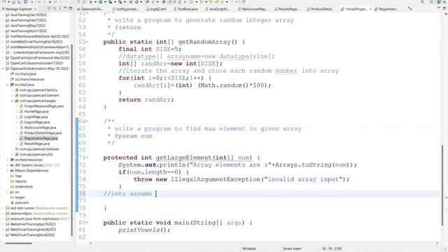Switch to the Registration editor tab
Viewport: 448px width, 252px height.
coord(386,9)
